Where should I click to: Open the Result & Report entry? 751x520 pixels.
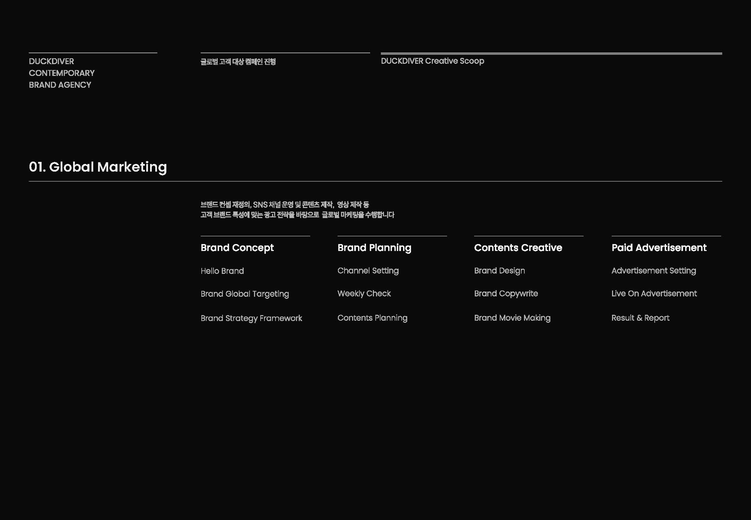[640, 318]
